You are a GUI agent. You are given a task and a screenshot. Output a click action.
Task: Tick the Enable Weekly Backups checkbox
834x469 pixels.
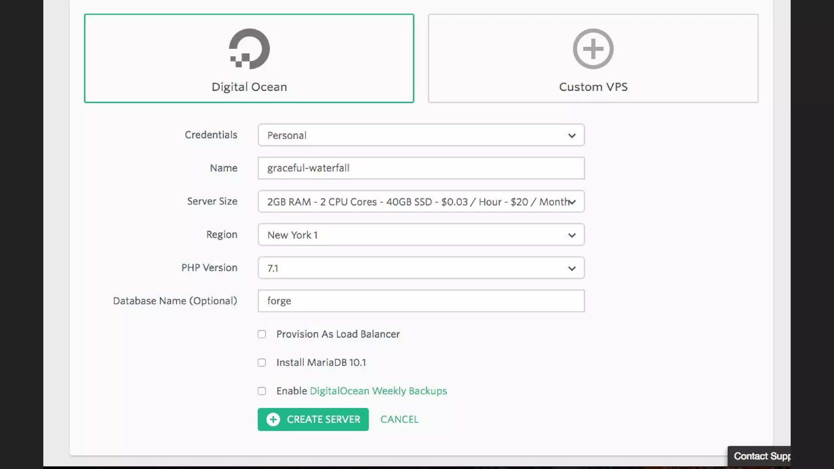pos(262,391)
